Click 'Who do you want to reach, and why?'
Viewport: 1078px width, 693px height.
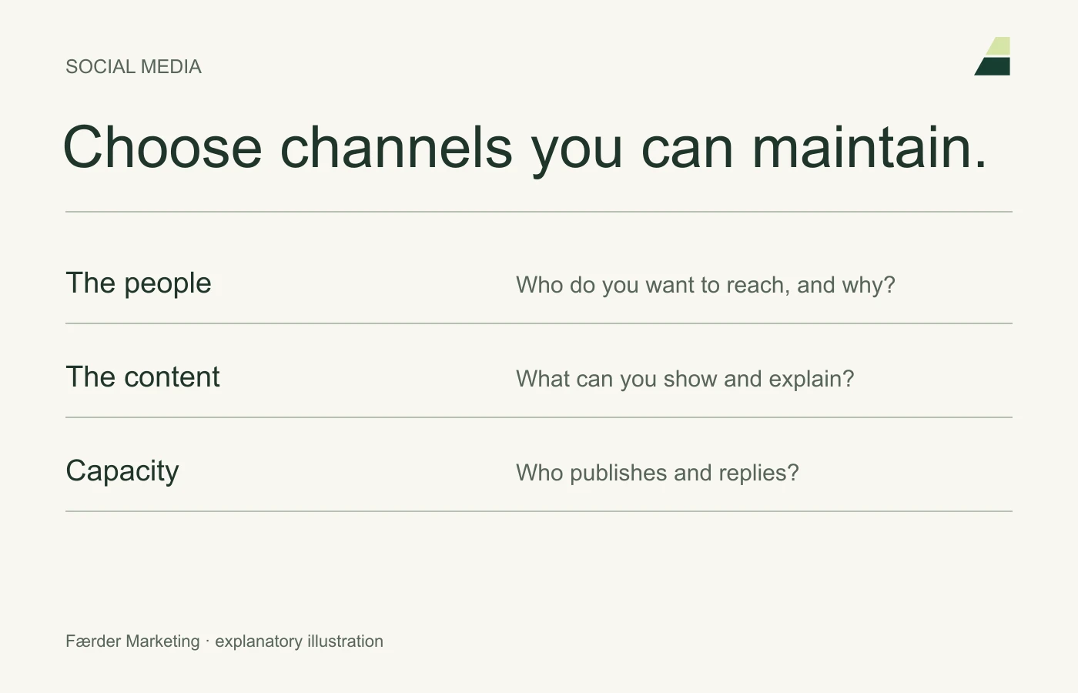tap(705, 286)
